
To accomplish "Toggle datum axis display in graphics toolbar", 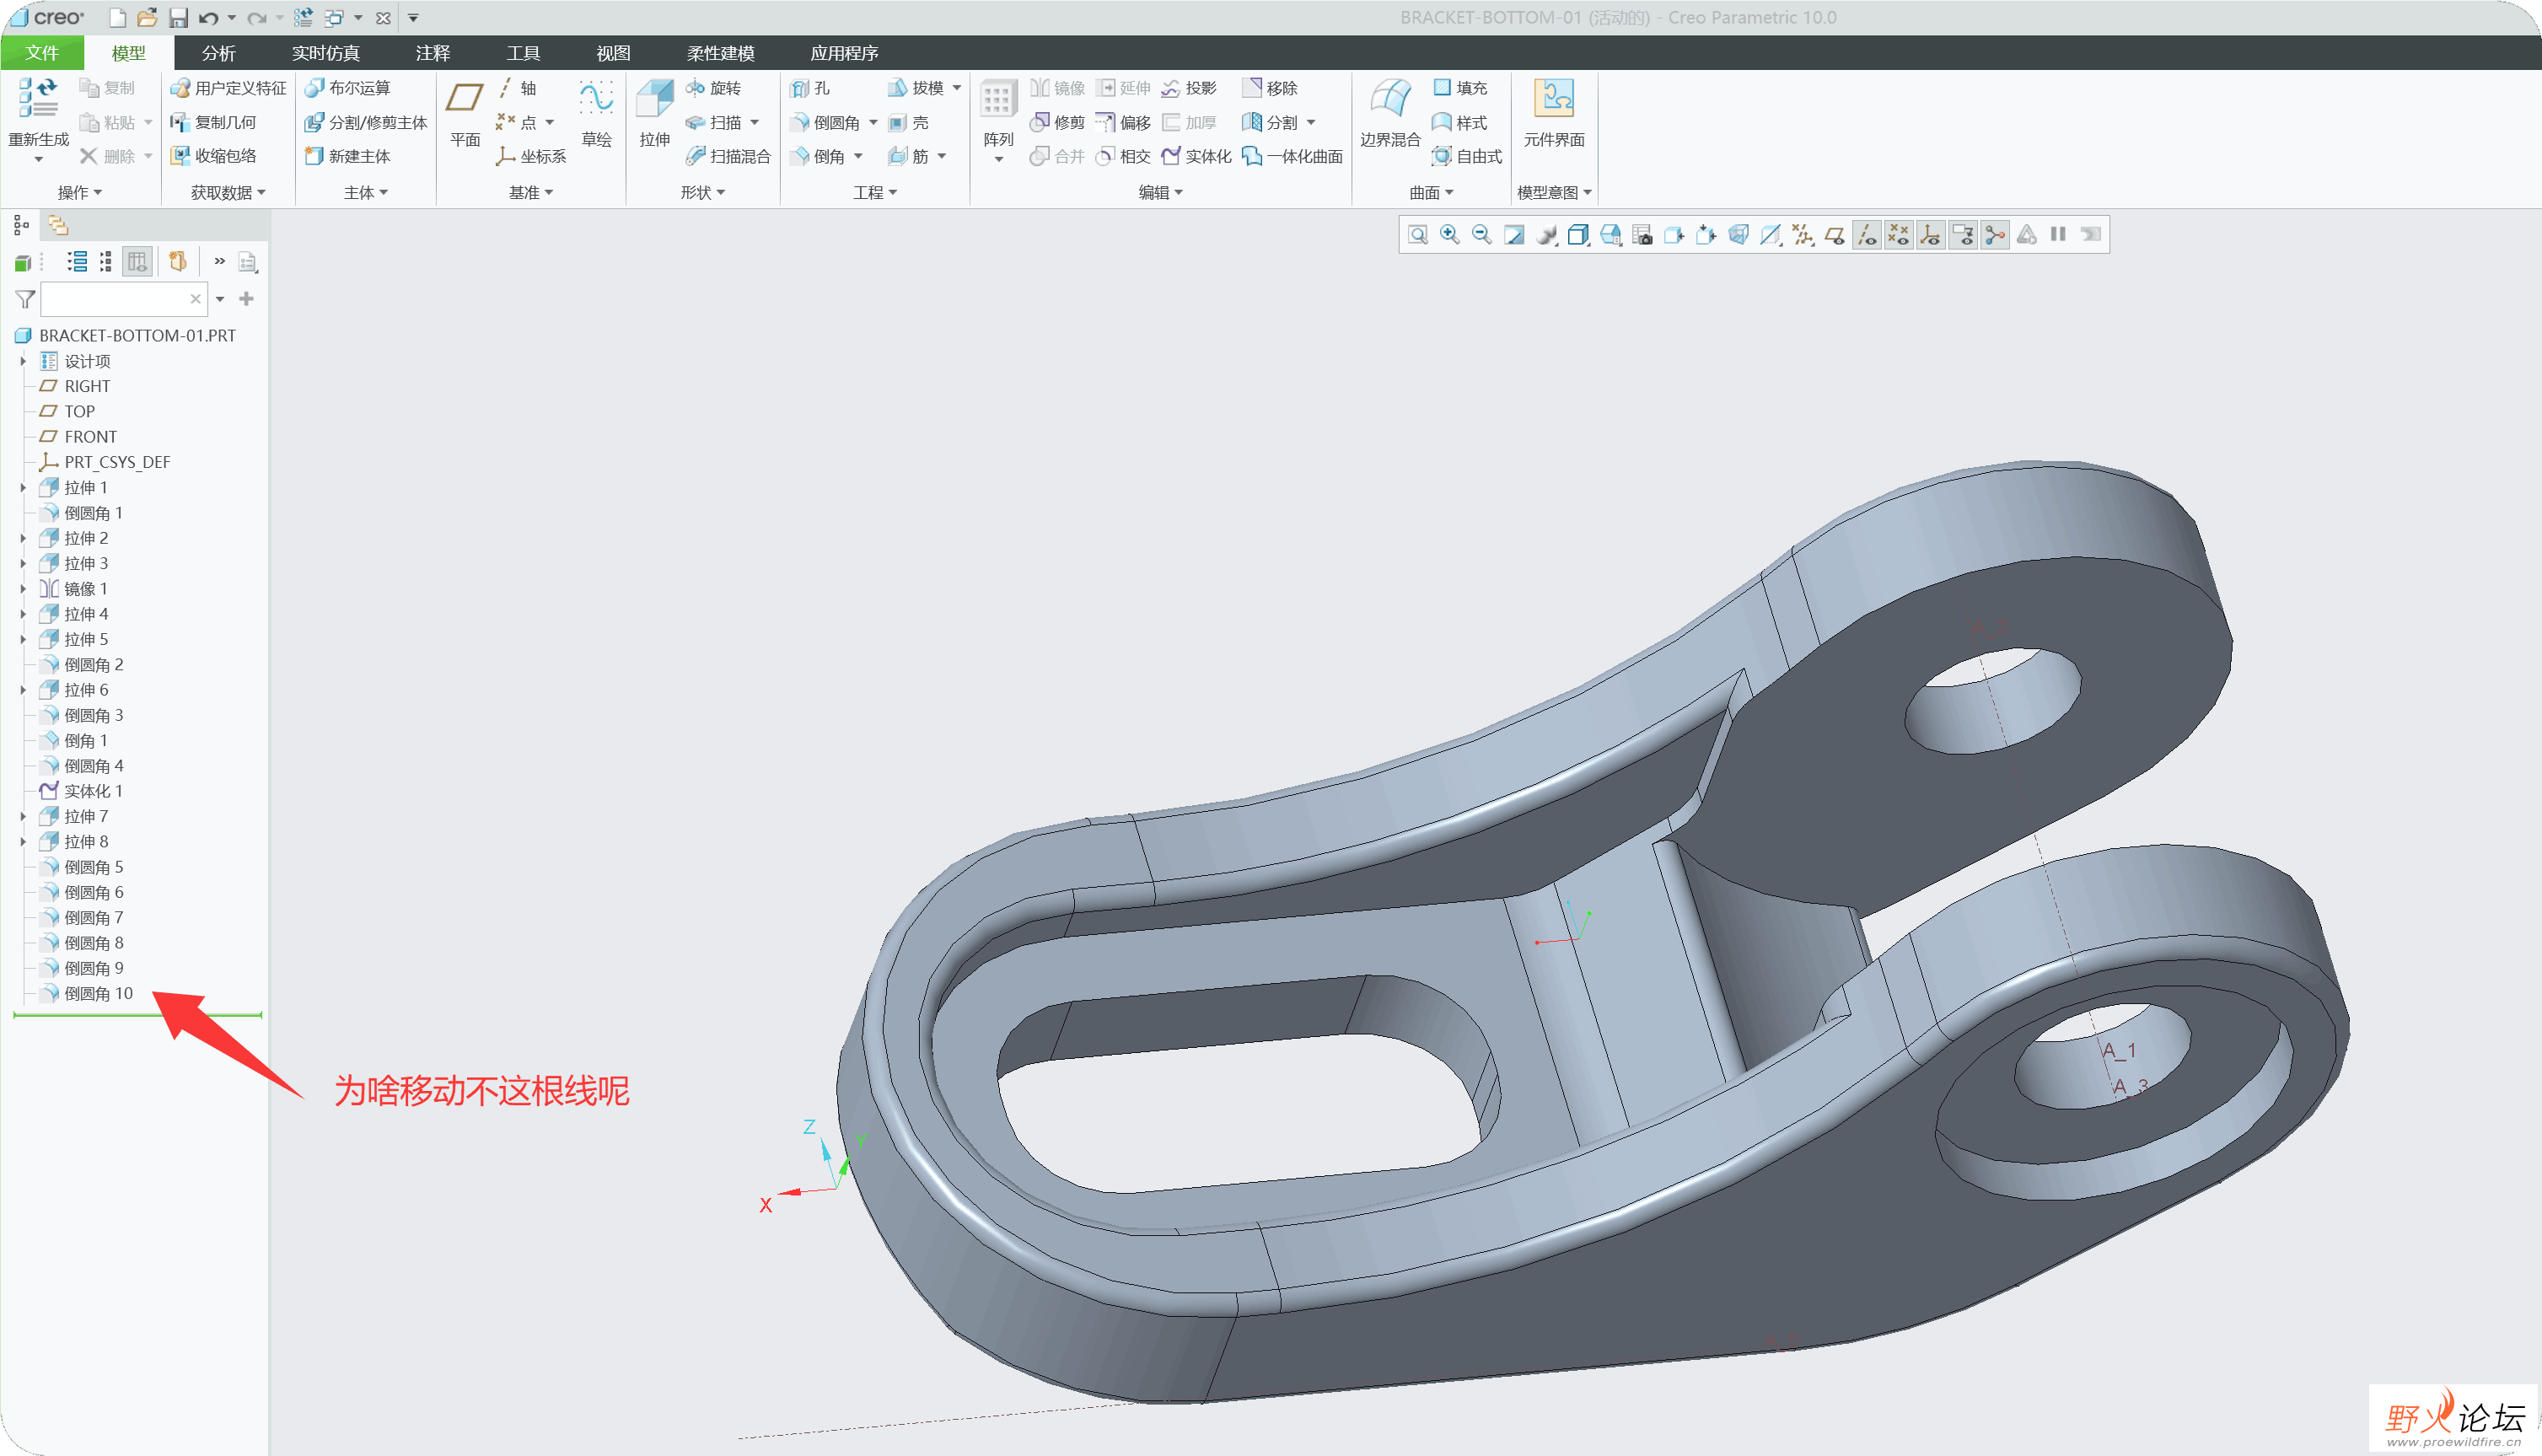I will [1867, 235].
